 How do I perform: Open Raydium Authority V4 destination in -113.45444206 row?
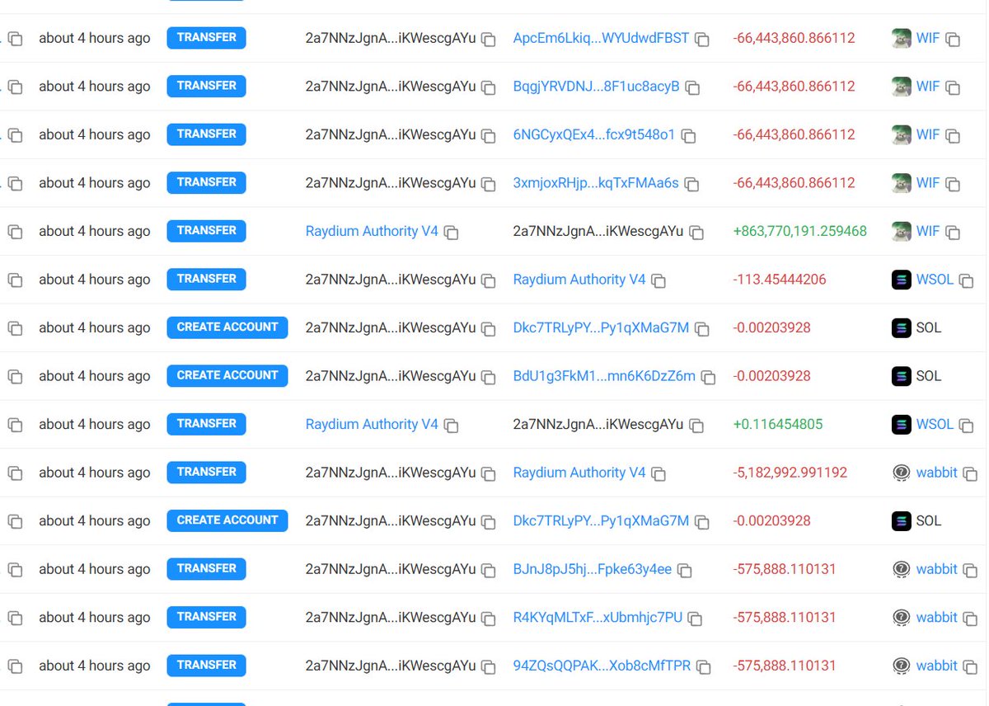(579, 280)
